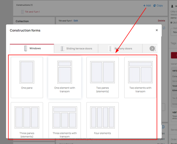177x144 pixels.
Task: Click the Construction forms title
Action: [25, 30]
